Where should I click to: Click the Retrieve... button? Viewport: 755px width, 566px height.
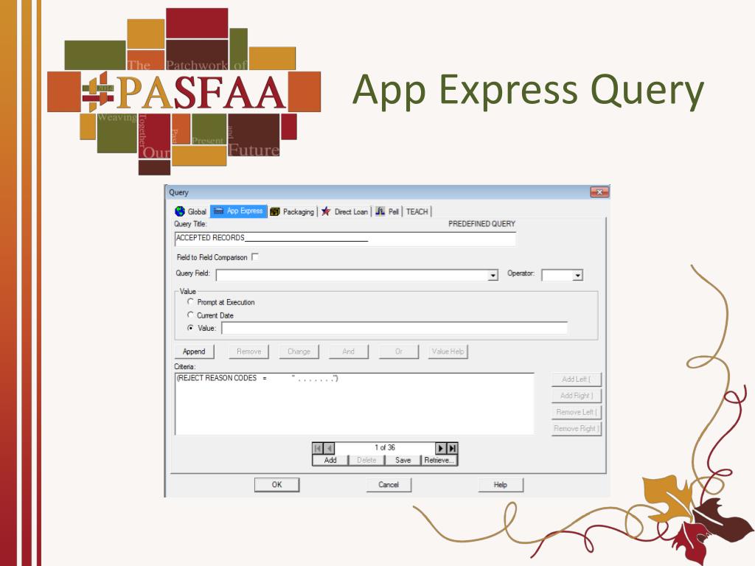click(x=439, y=460)
